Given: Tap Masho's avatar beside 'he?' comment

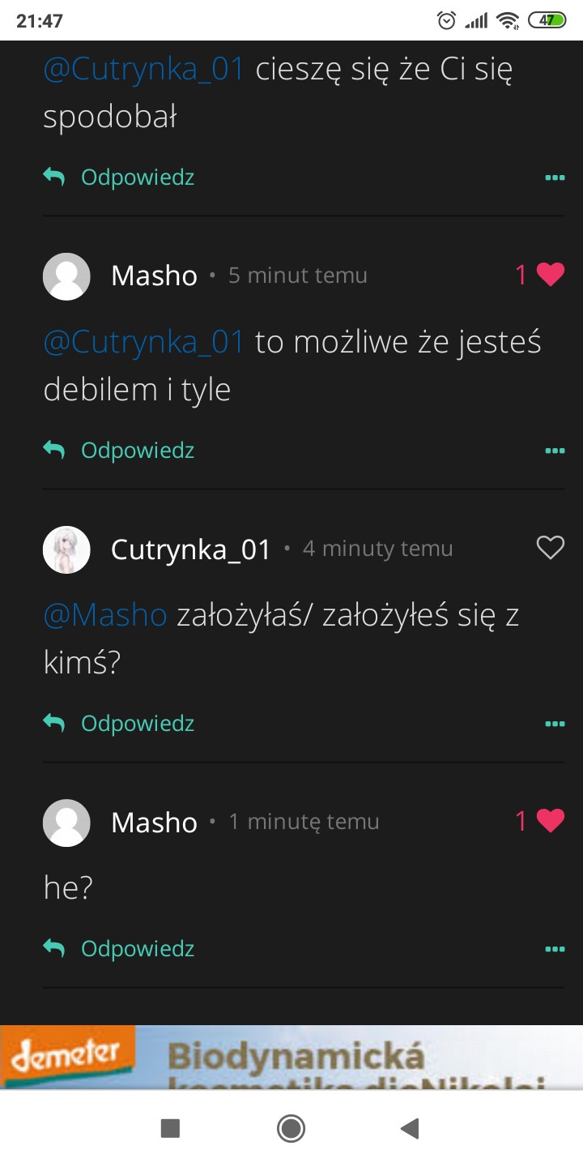Looking at the screenshot, I should (x=66, y=823).
